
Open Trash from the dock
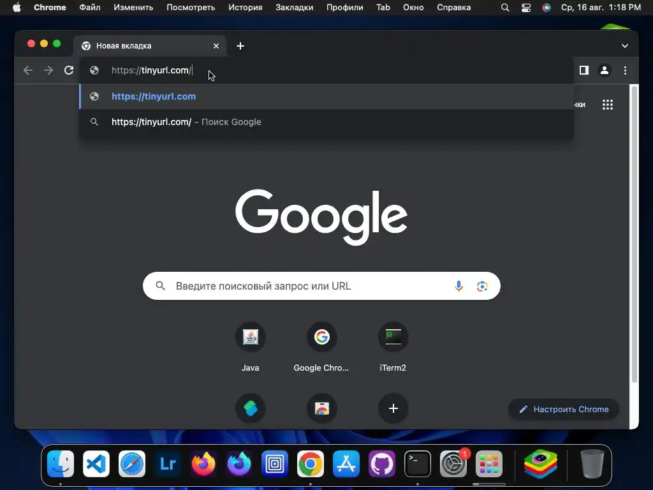(x=592, y=464)
